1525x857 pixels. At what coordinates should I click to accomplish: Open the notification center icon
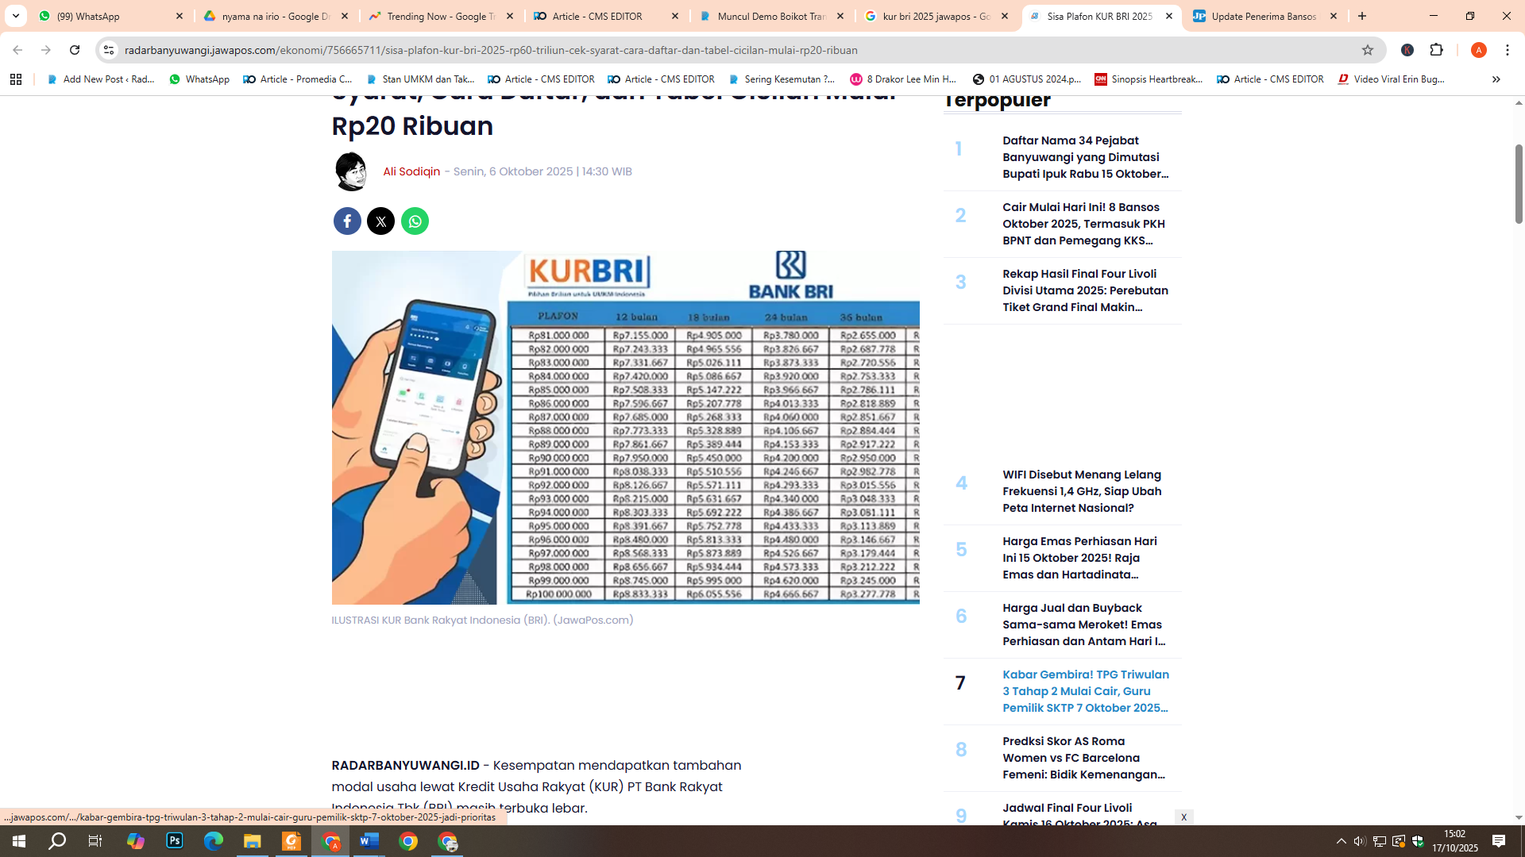(1499, 841)
